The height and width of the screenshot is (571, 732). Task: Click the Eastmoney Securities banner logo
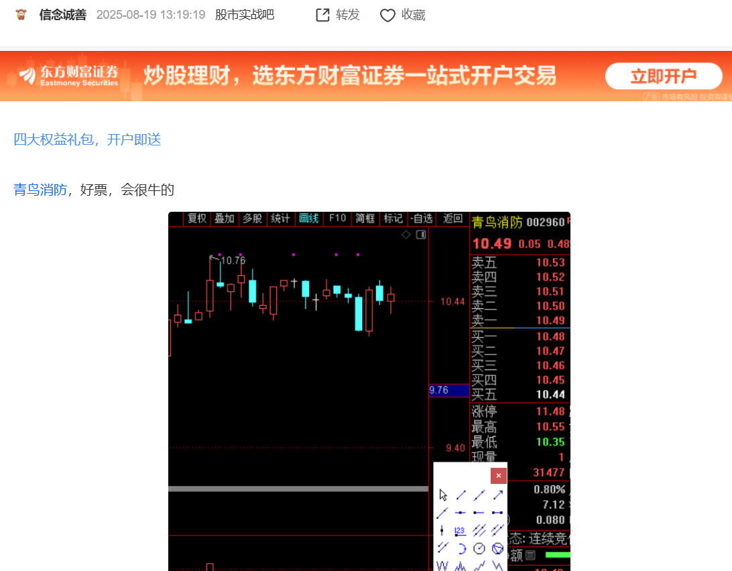tap(69, 76)
